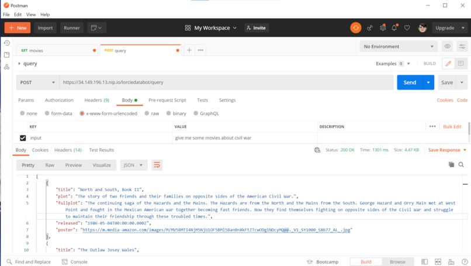
Task: Open the JSON format dropdown
Action: coord(134,165)
